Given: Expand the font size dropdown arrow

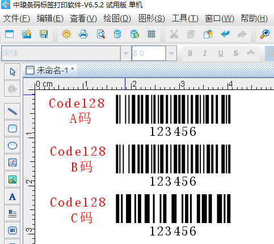Looking at the screenshot, I should point(171,53).
